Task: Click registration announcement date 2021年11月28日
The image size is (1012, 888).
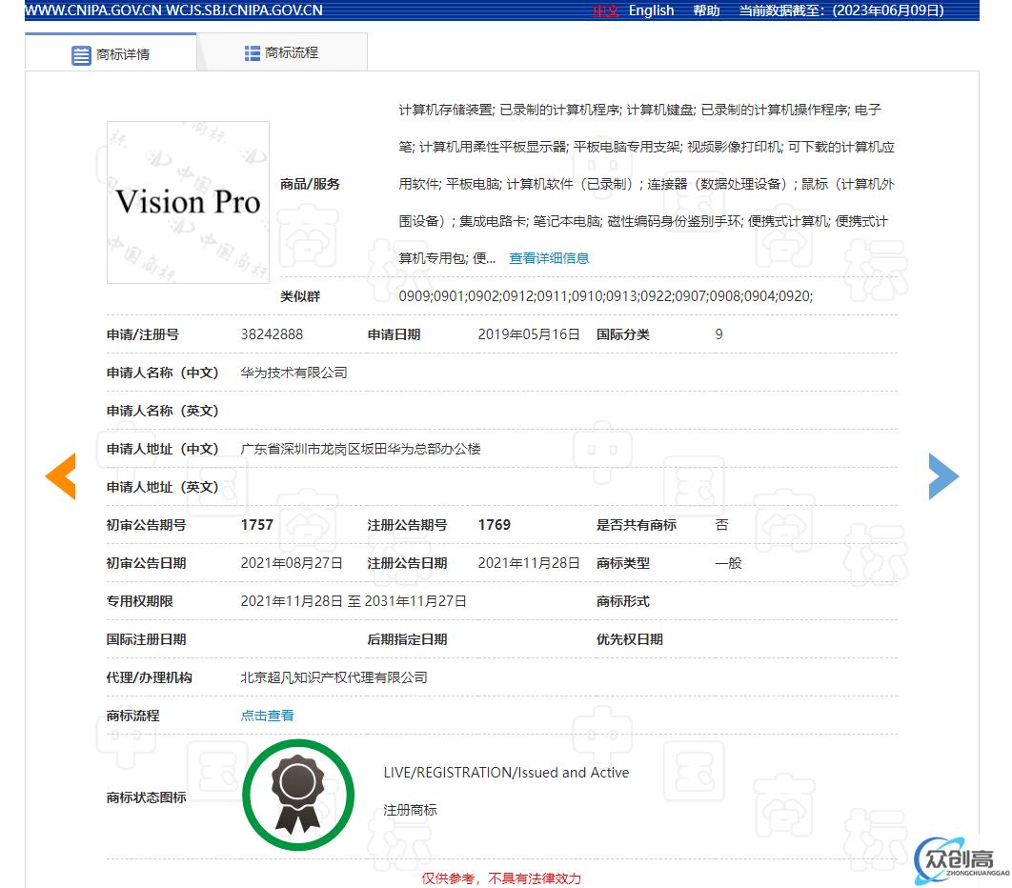Action: click(529, 563)
